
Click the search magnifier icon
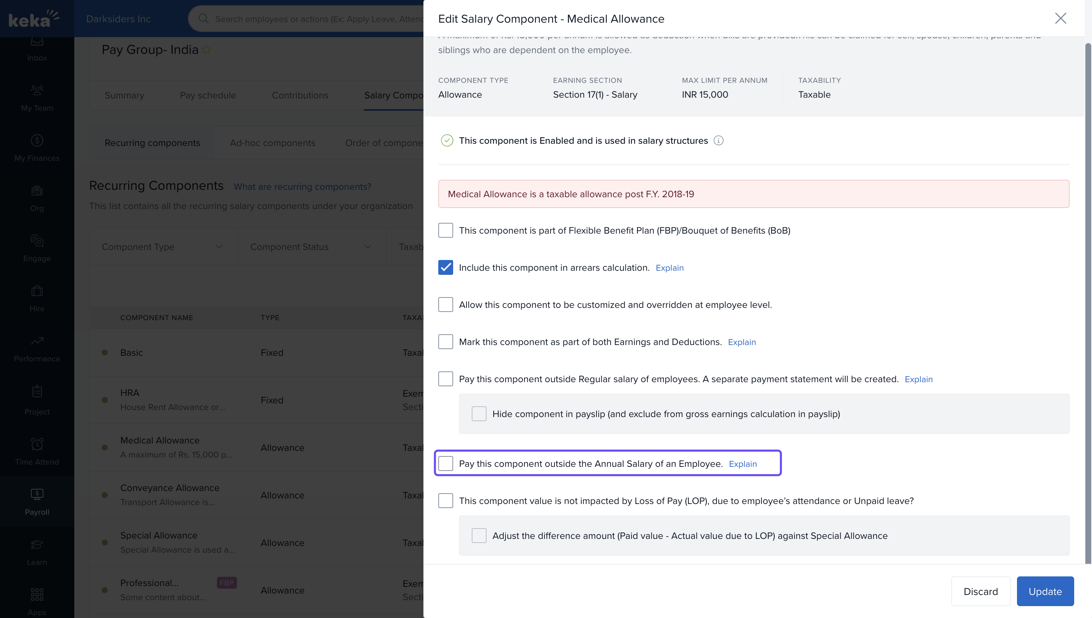203,19
